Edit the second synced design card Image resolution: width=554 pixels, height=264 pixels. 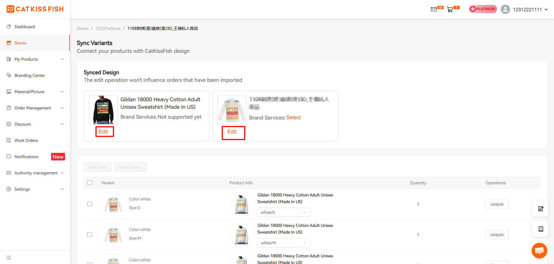(232, 132)
